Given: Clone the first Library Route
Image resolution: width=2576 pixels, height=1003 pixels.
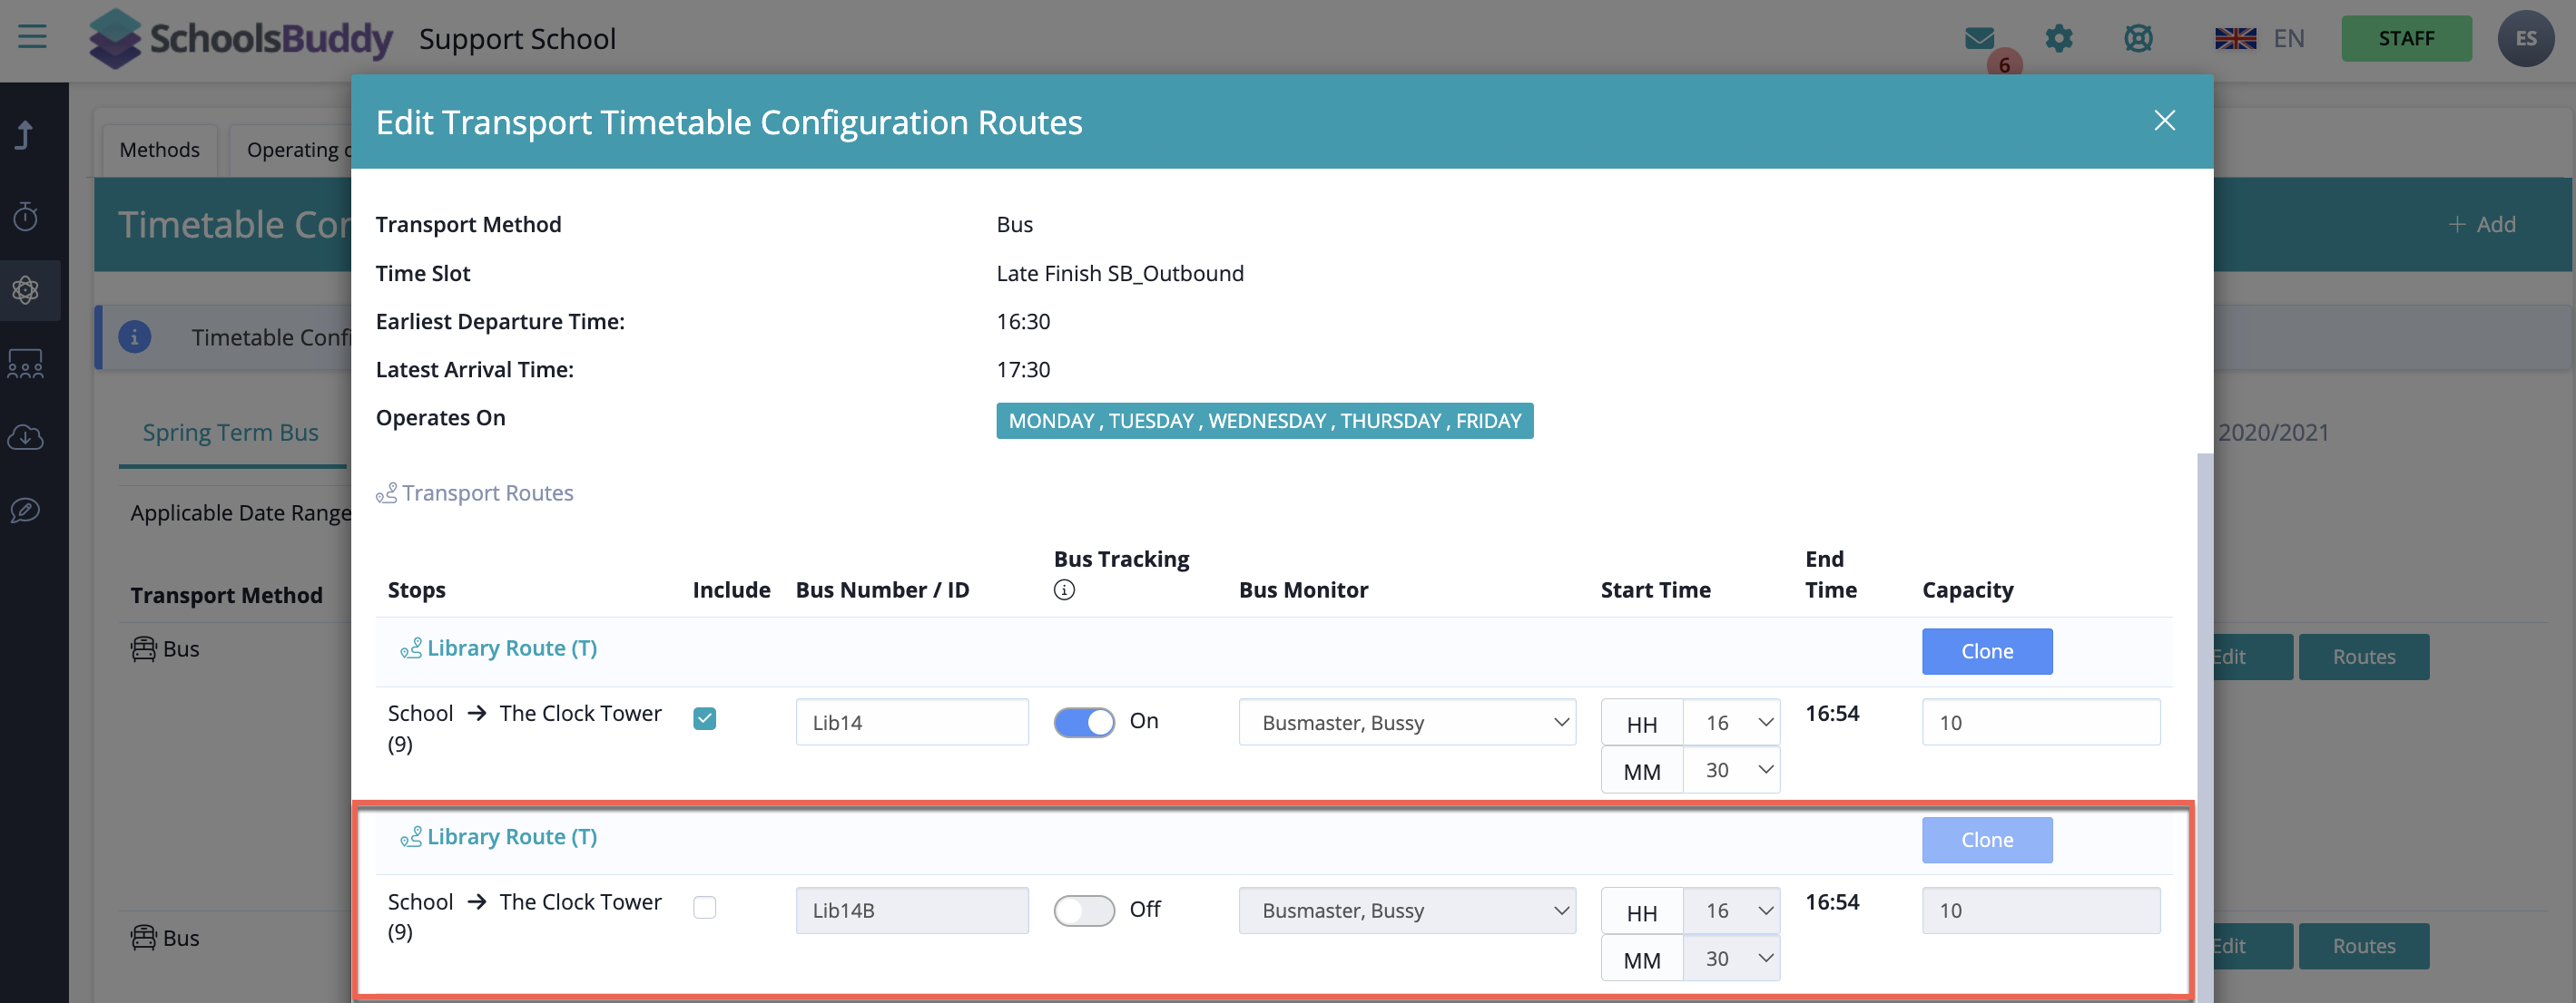Looking at the screenshot, I should tap(1986, 651).
